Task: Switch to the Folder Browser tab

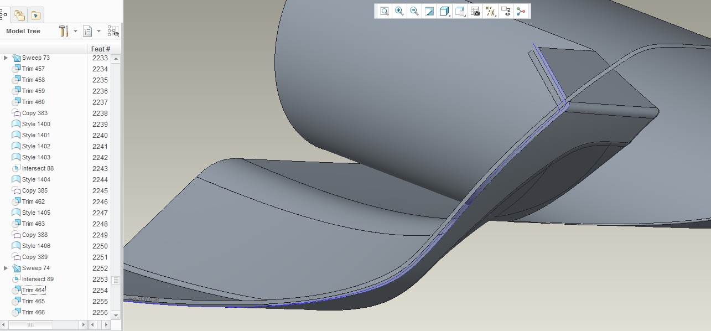Action: [20, 15]
